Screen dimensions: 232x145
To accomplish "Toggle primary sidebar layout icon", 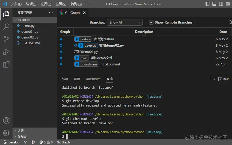I will click(x=207, y=4).
